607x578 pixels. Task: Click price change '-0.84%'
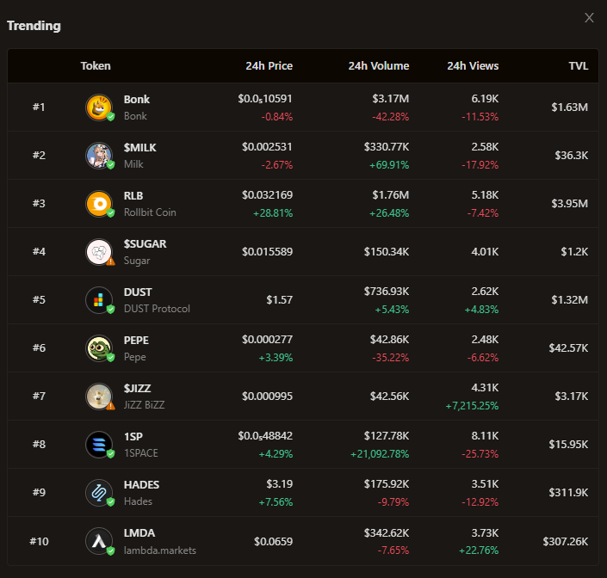[x=276, y=116]
